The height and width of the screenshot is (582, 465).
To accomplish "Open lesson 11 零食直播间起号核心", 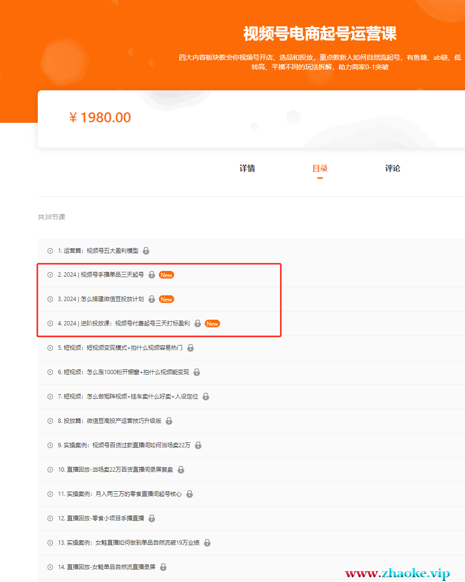I will [x=120, y=494].
